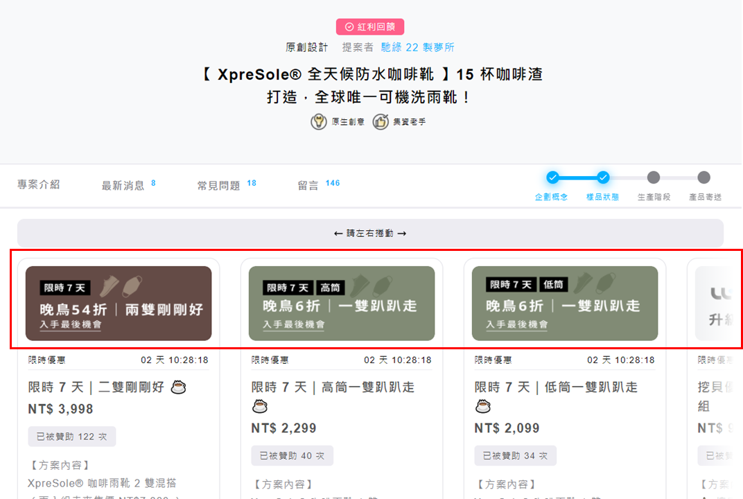Click the 146 count beside 留言
Viewport: 743px width, 499px height.
pos(333,183)
